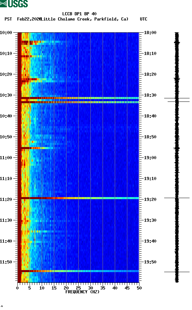Click the PST timezone label
The height and width of the screenshot is (310, 192).
(8, 19)
